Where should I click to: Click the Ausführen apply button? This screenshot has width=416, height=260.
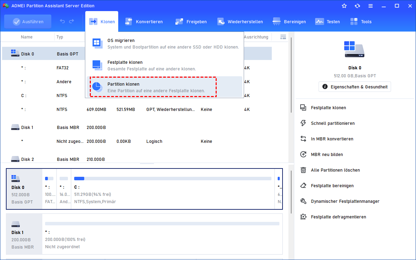(28, 21)
